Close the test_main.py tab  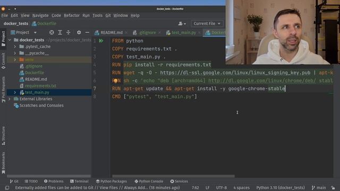click(x=199, y=33)
